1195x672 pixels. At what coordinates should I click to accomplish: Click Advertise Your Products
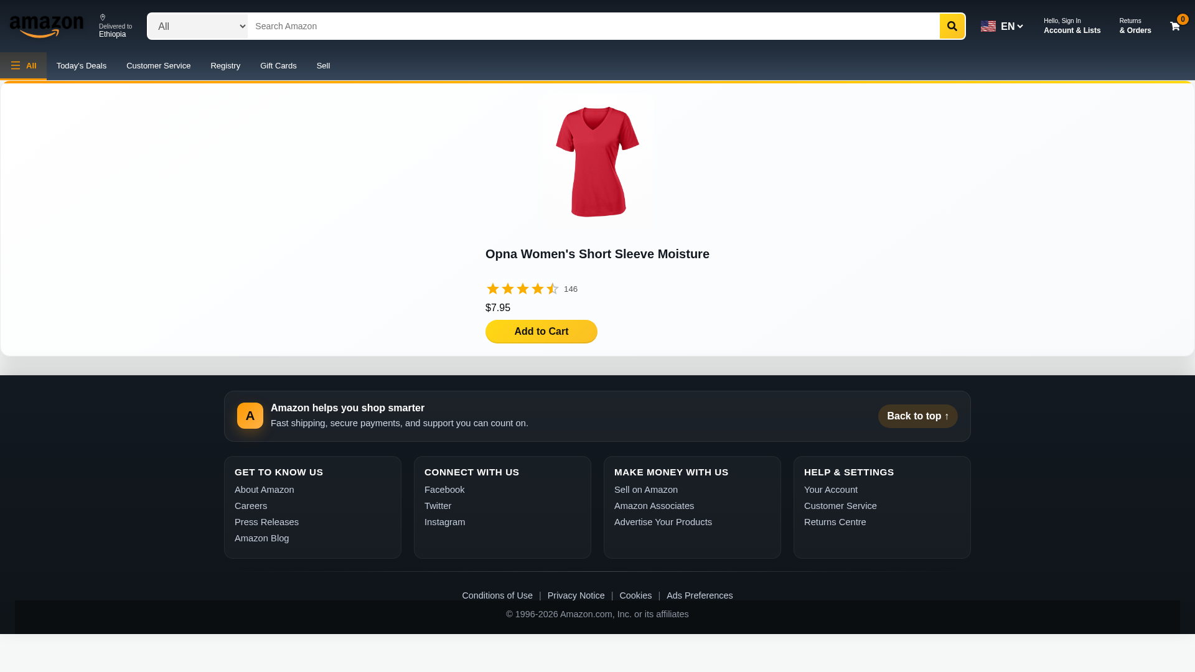(663, 522)
